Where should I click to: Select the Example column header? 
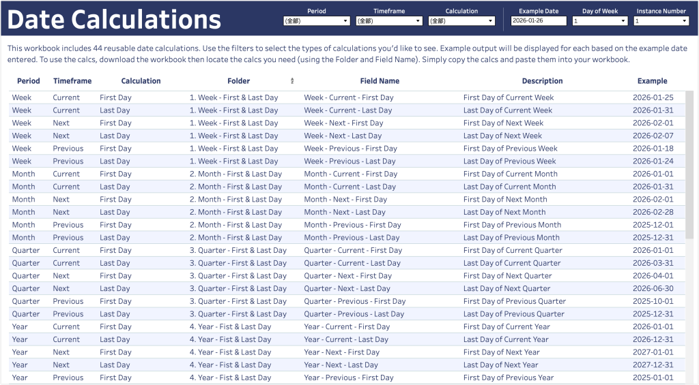(x=652, y=81)
